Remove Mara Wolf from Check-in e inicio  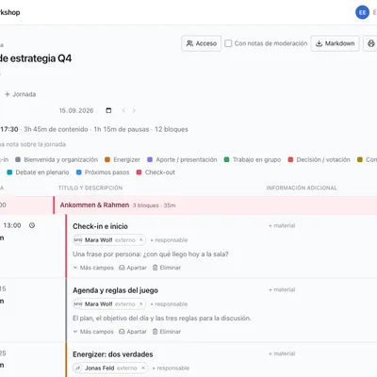point(141,240)
